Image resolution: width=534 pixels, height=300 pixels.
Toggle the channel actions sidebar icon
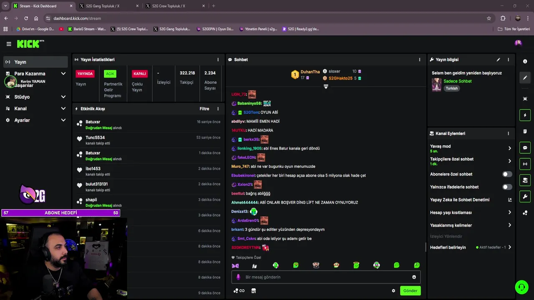click(x=525, y=180)
